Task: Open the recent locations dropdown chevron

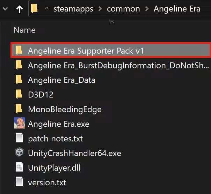Action: (x=6, y=9)
